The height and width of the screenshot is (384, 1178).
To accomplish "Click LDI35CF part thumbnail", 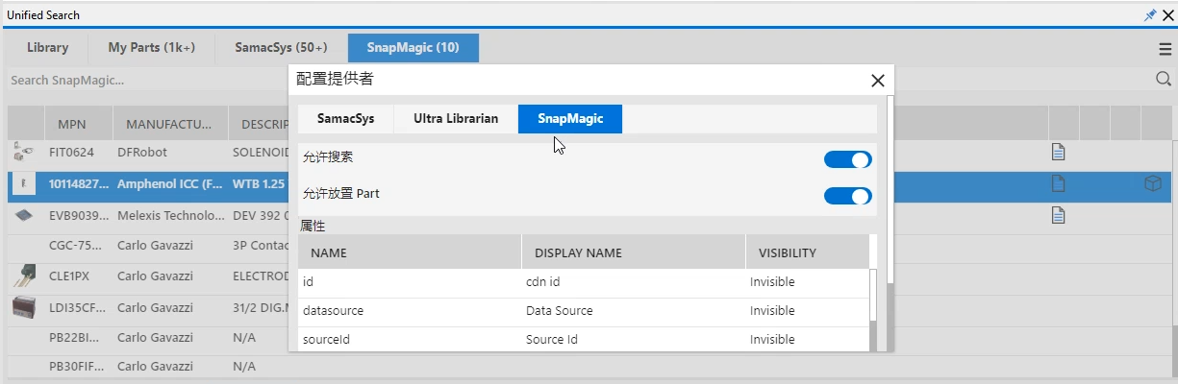I will (x=24, y=307).
